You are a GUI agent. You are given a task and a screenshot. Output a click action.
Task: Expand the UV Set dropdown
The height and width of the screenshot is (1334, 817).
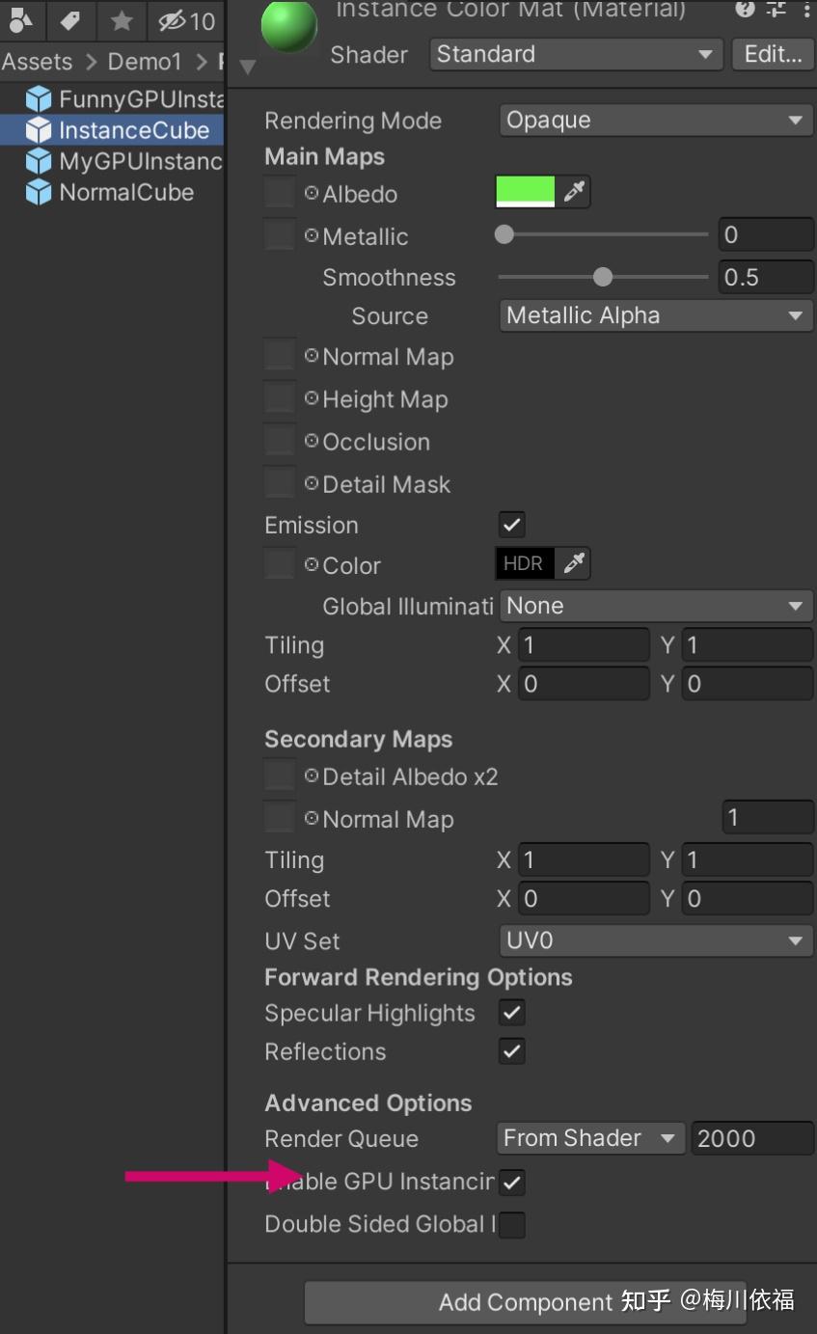(656, 940)
